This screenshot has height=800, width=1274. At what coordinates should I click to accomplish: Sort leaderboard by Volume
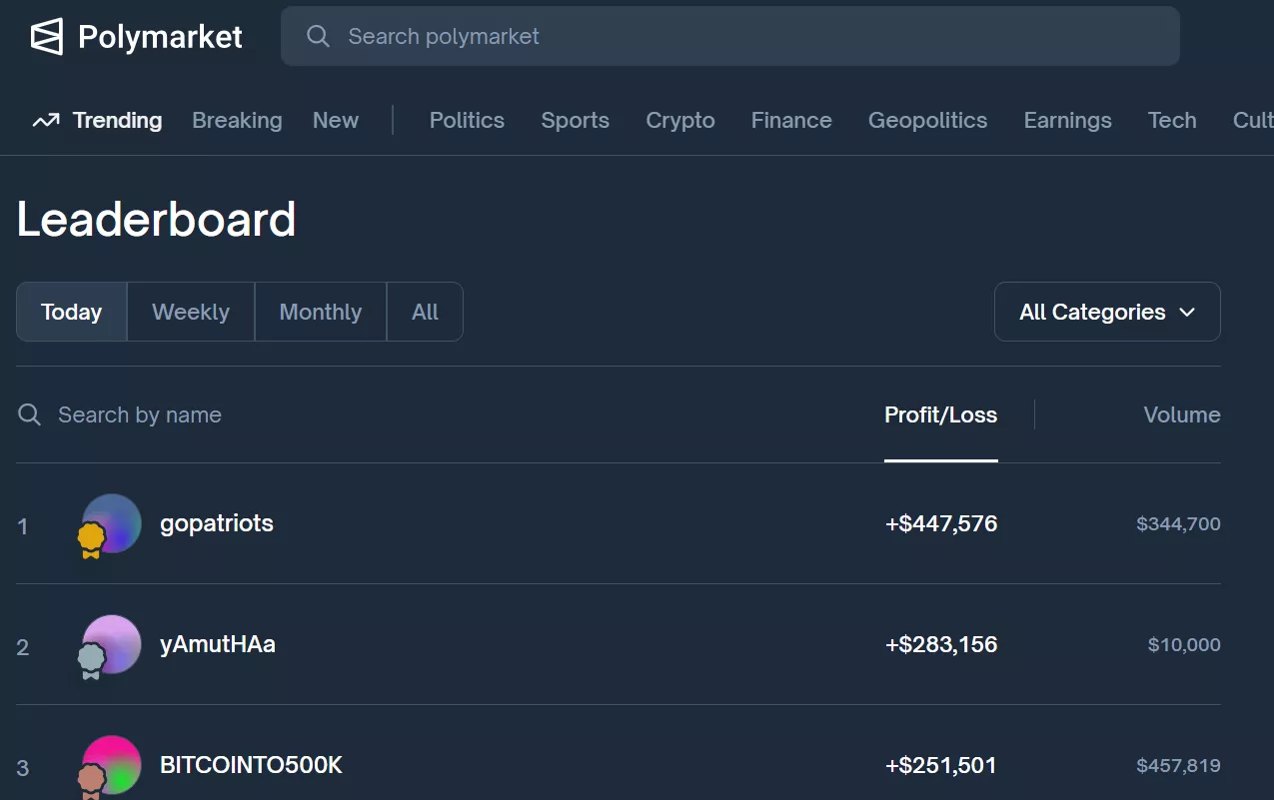click(1181, 414)
